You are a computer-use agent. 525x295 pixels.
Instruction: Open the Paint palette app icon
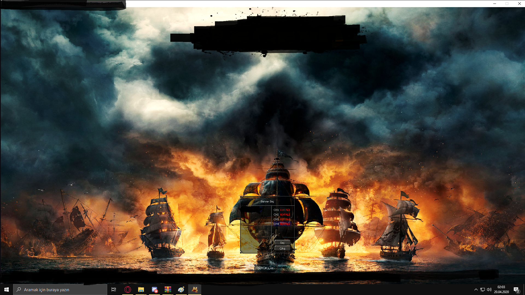coord(181,290)
